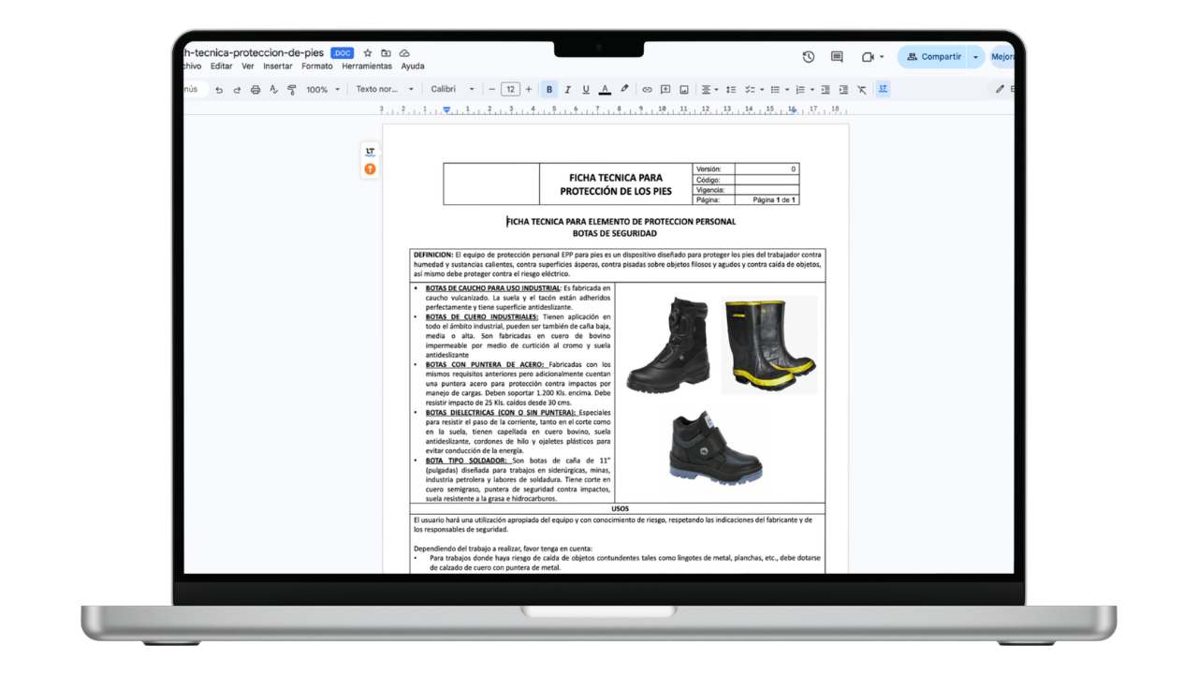
Task: Open the Formato menu
Action: (316, 66)
